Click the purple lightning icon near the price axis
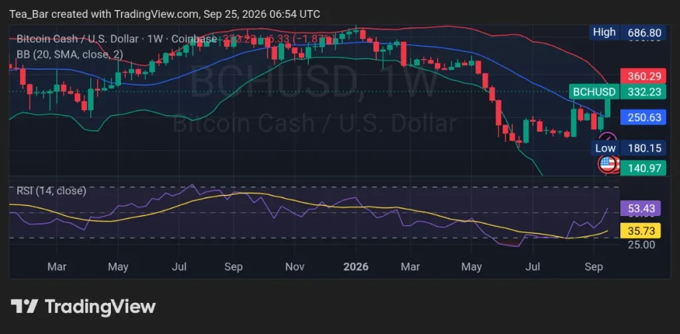Image resolution: width=680 pixels, height=334 pixels. [x=608, y=139]
